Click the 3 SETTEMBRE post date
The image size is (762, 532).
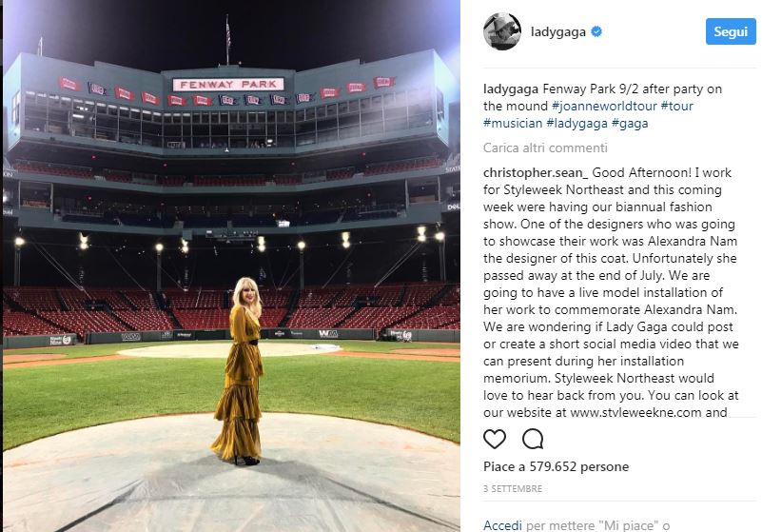513,488
